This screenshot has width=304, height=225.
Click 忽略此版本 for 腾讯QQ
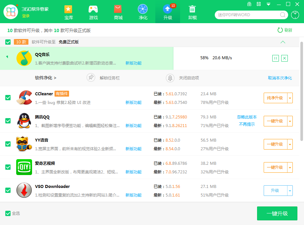pos(247,117)
